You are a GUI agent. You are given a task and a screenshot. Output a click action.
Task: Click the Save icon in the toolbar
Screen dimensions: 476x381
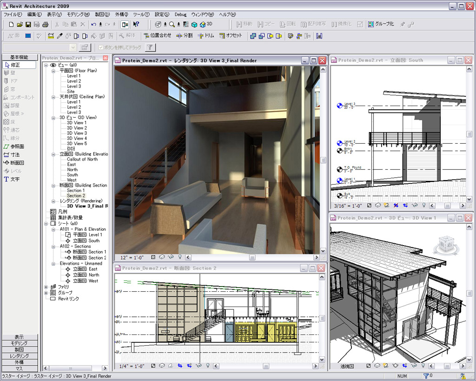[28, 24]
